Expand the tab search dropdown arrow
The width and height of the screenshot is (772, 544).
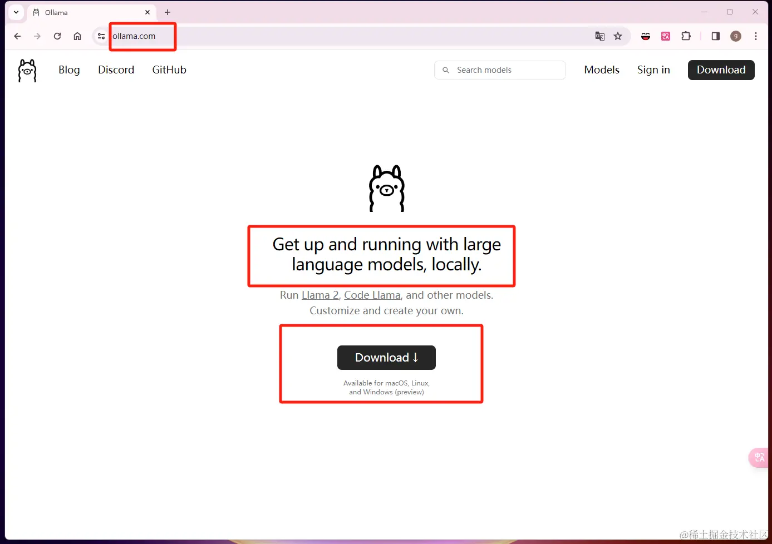[x=16, y=12]
